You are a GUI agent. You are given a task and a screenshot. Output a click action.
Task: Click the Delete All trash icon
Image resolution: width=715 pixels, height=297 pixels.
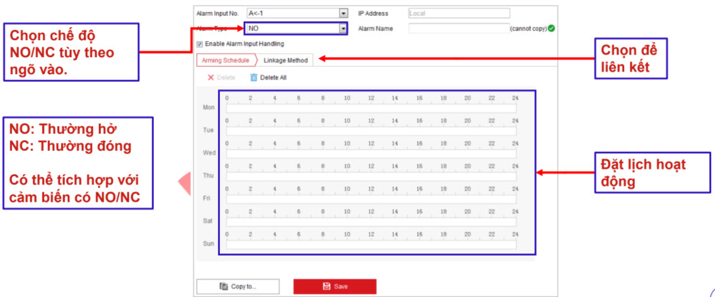(x=254, y=77)
